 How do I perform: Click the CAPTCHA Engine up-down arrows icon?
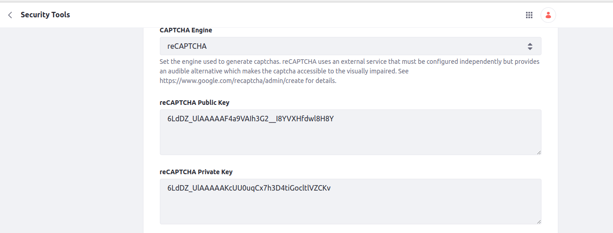click(x=530, y=46)
